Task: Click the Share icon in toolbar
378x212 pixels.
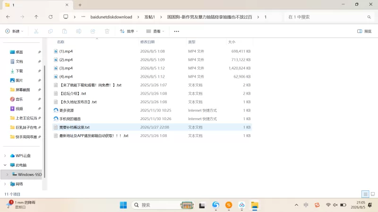Action: point(93,31)
